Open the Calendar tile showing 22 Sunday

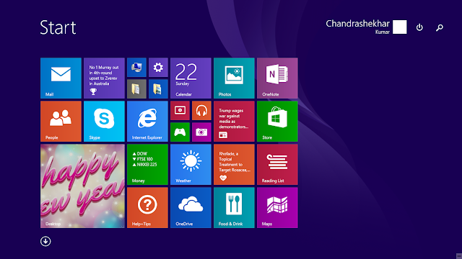point(191,78)
